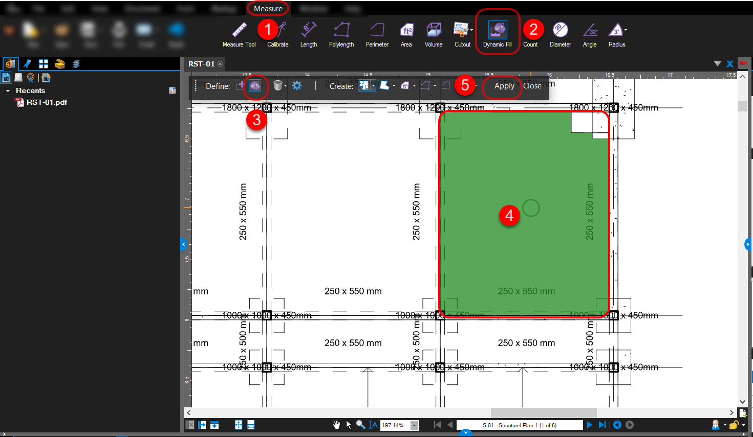The width and height of the screenshot is (753, 437).
Task: Open the zoom percentage dropdown
Action: pyautogui.click(x=413, y=425)
